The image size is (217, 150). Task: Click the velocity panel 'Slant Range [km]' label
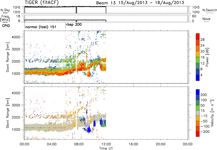[8, 113]
